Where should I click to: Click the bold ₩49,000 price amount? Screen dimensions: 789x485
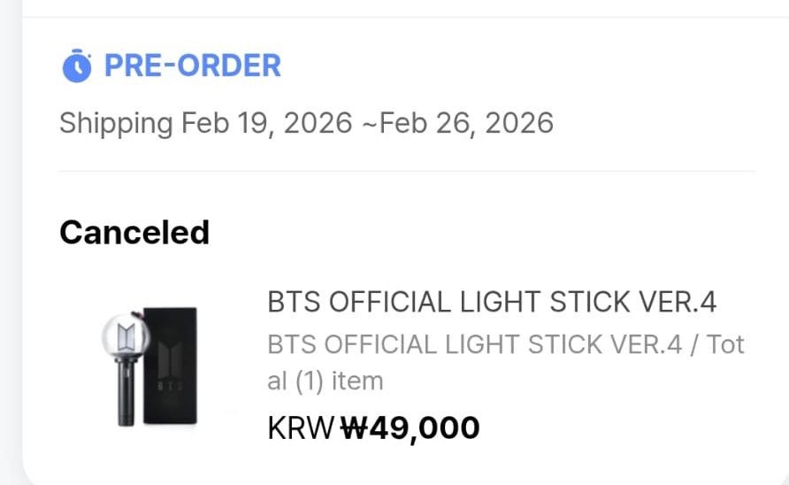pyautogui.click(x=410, y=428)
